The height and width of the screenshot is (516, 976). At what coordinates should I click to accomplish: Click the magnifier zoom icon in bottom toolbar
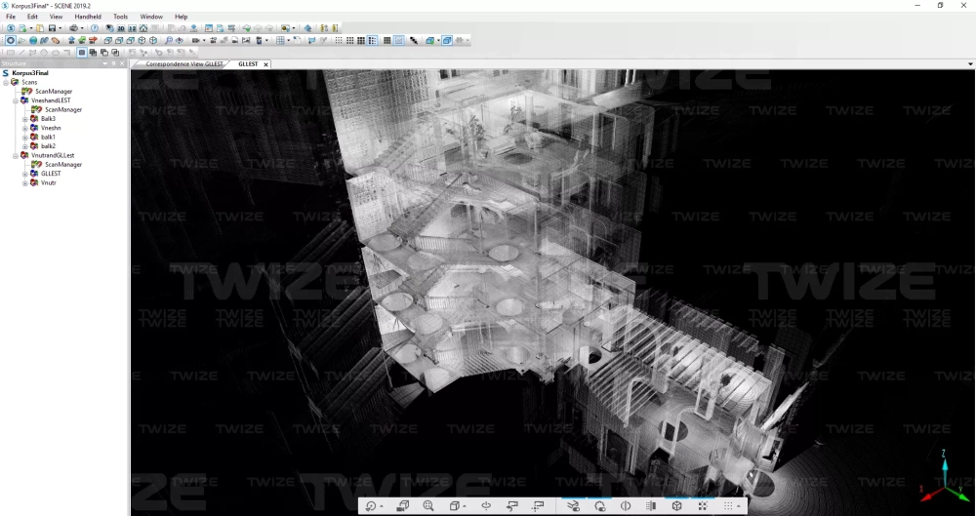click(428, 506)
